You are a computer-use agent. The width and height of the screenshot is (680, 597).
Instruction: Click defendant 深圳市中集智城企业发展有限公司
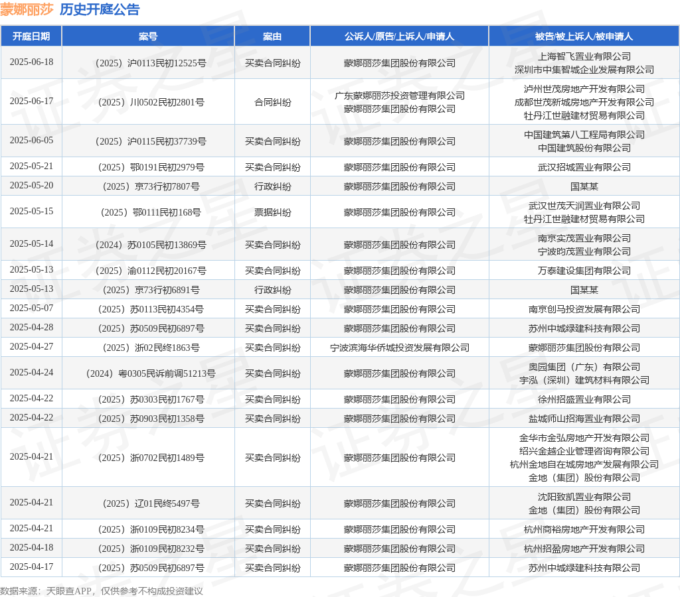coord(584,70)
